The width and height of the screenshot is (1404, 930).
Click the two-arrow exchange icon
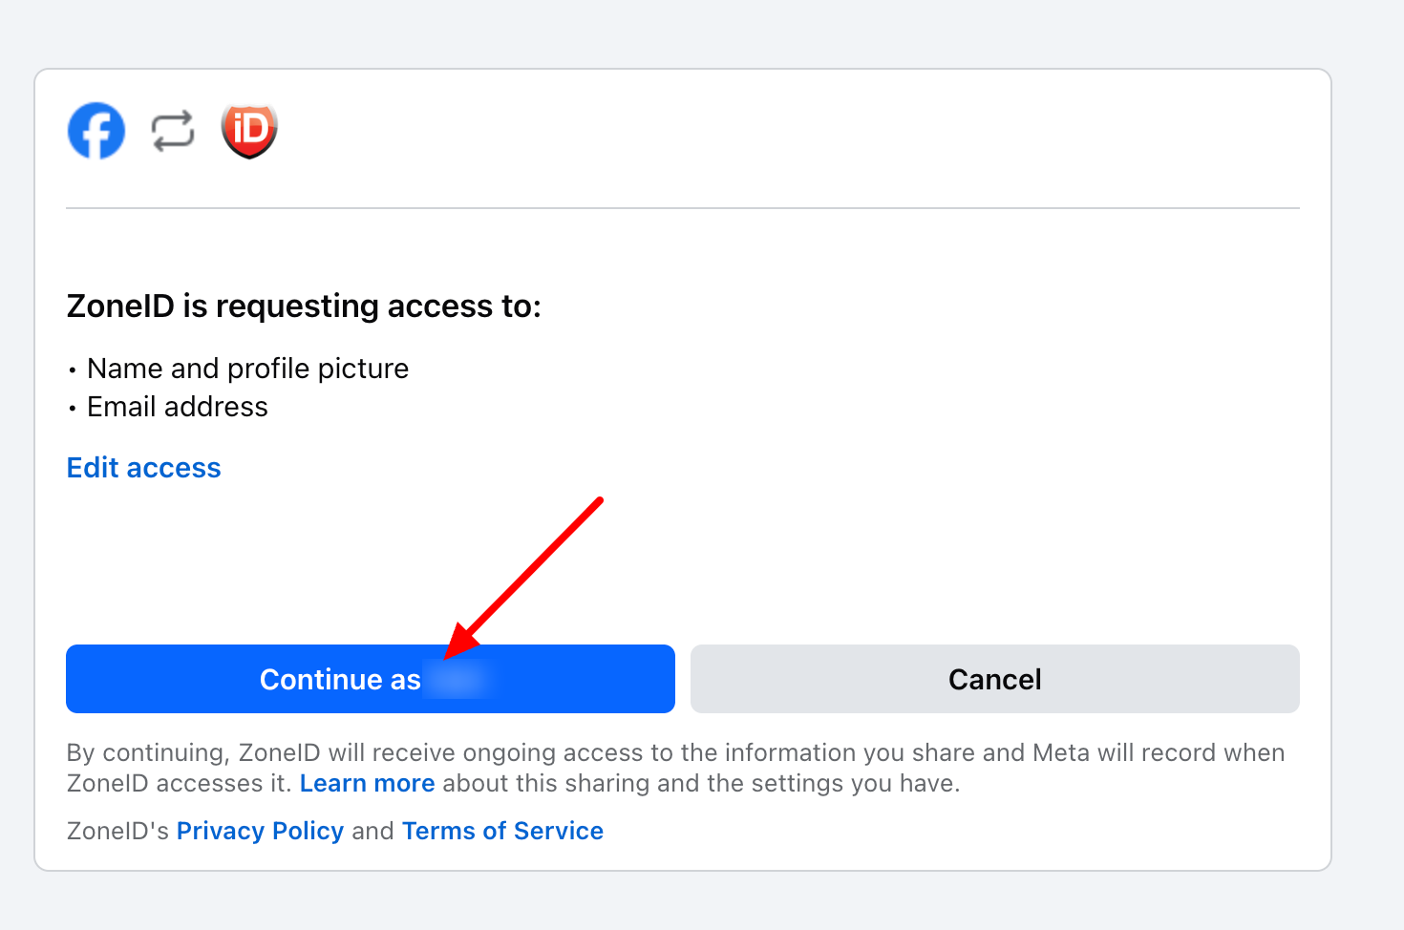[x=173, y=131]
